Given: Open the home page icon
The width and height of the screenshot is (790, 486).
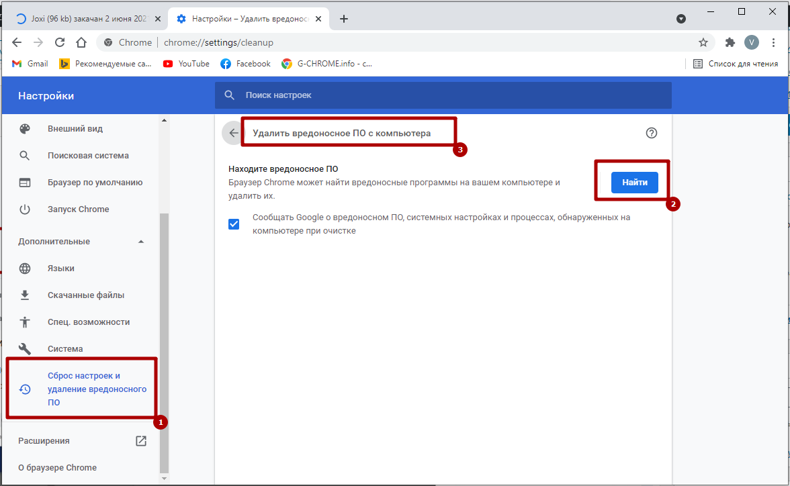Looking at the screenshot, I should coord(81,42).
